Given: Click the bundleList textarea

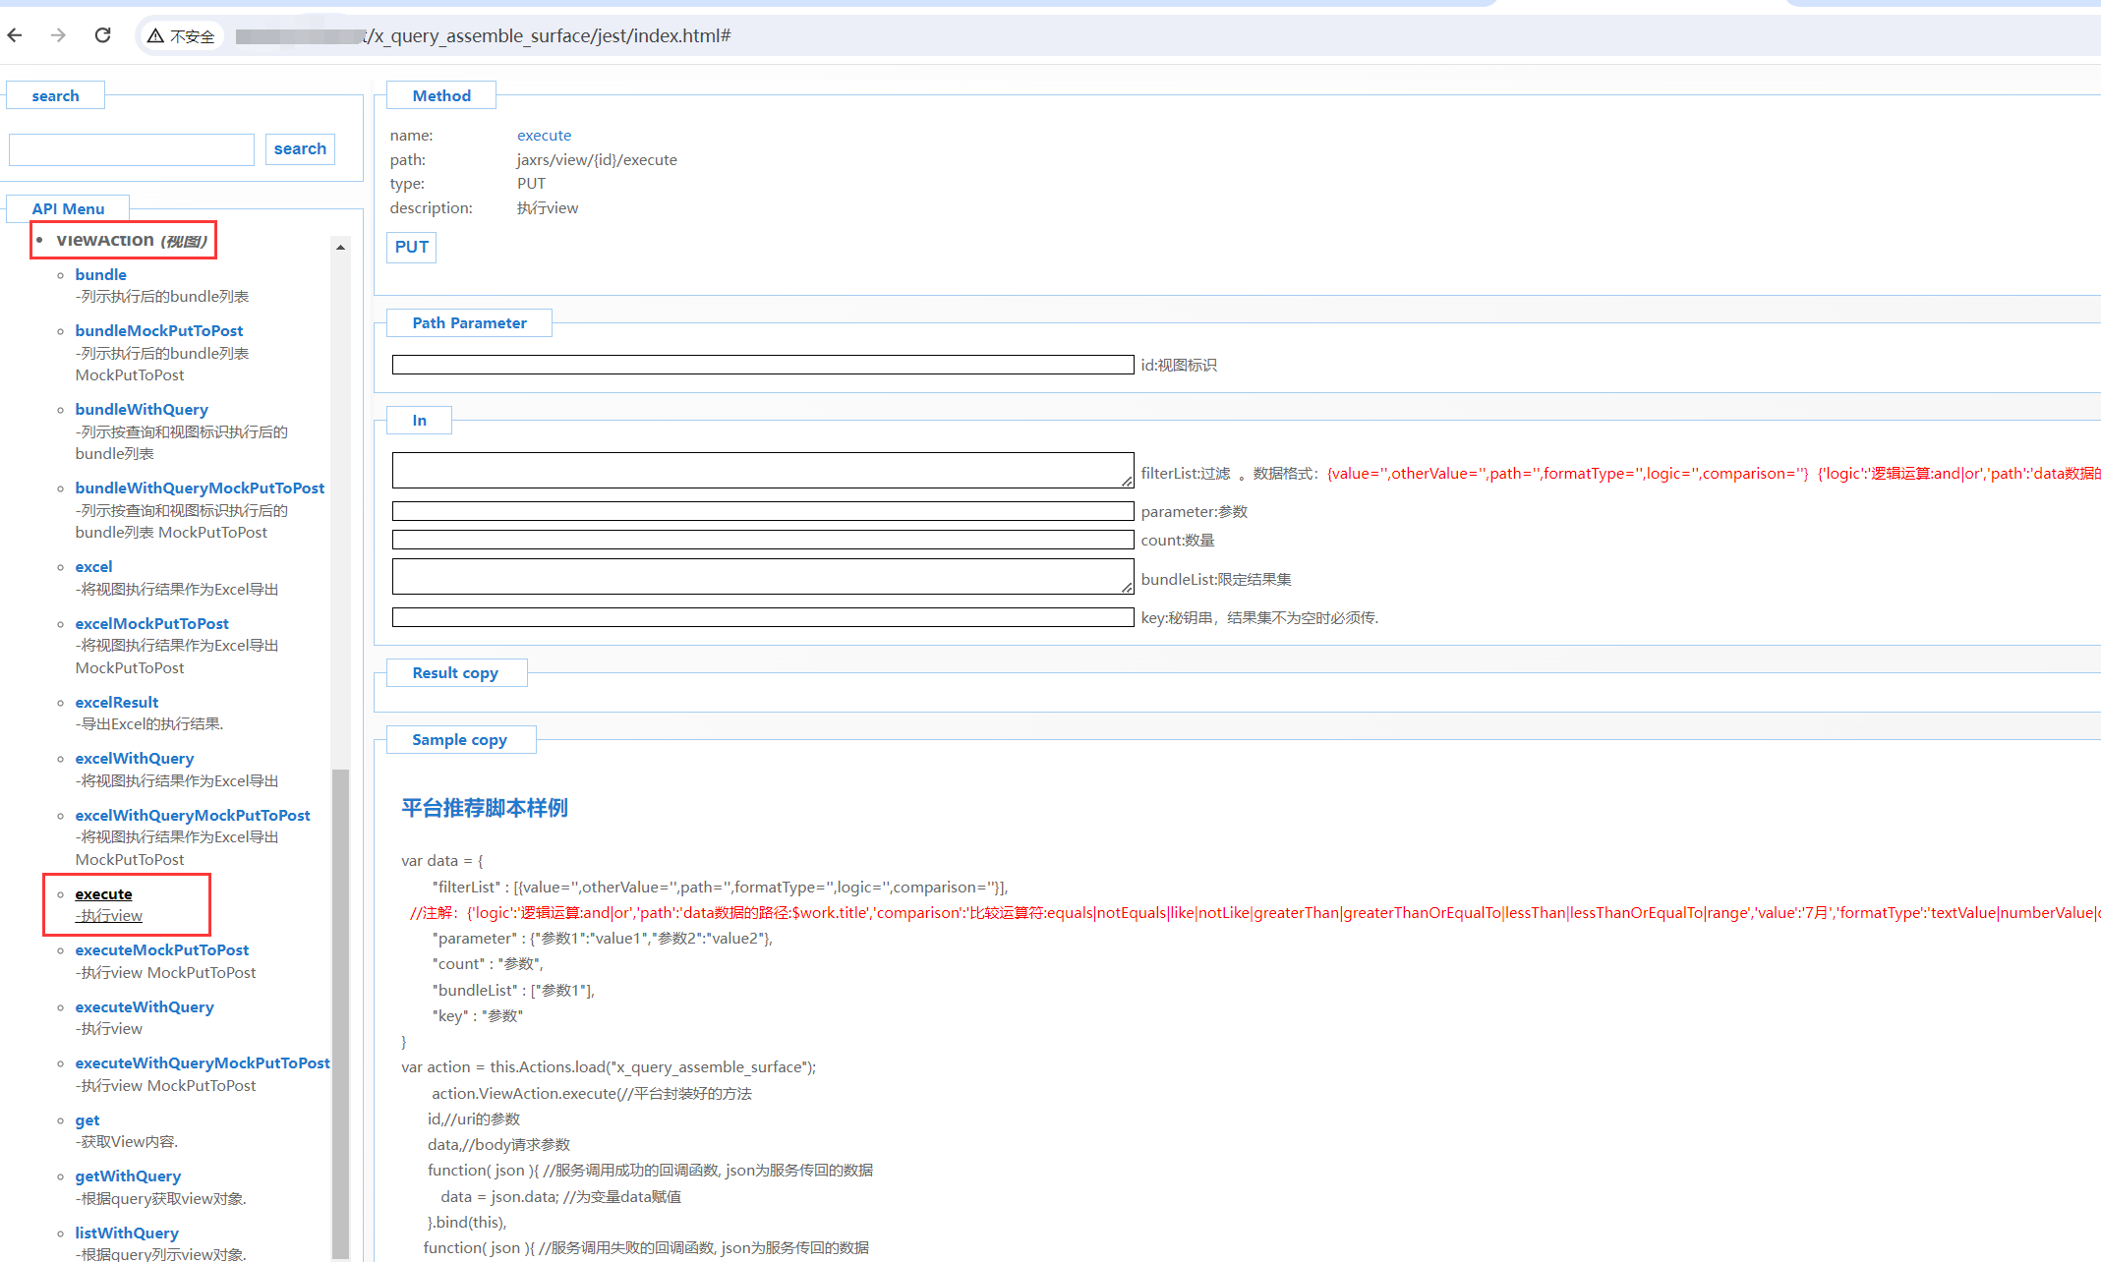Looking at the screenshot, I should (762, 576).
